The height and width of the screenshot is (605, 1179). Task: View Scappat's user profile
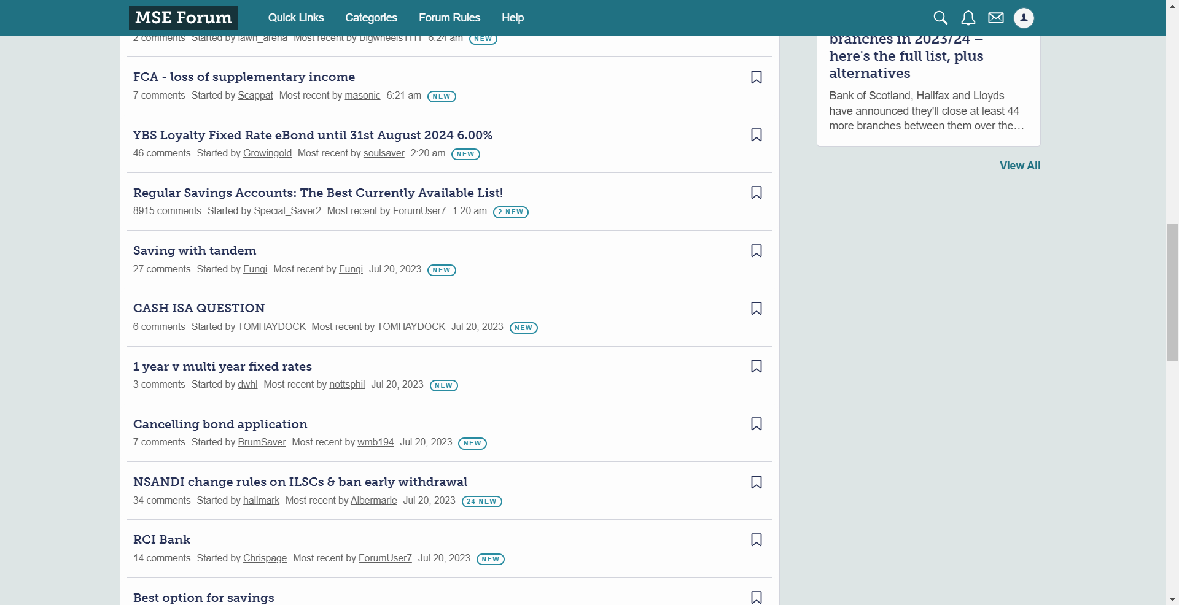[255, 96]
